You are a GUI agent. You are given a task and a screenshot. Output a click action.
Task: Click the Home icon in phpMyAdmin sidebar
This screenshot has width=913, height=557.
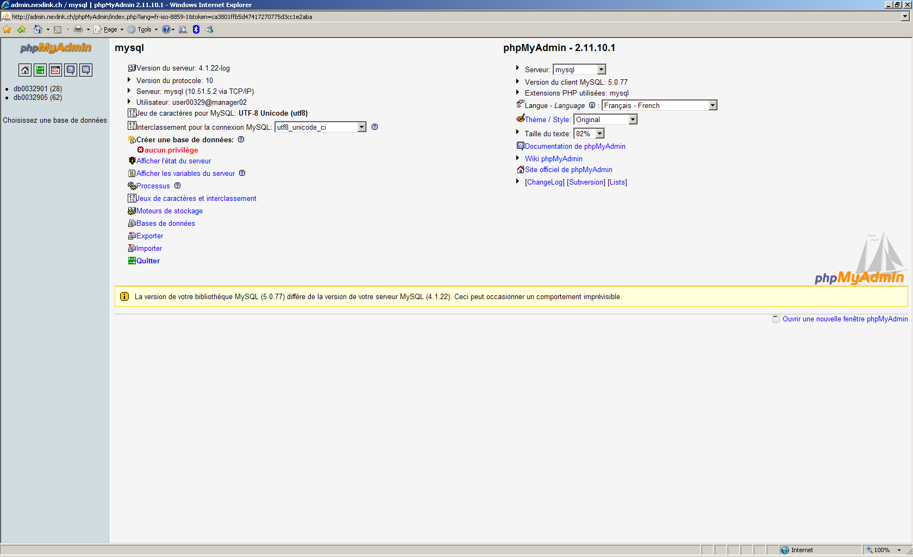point(25,70)
